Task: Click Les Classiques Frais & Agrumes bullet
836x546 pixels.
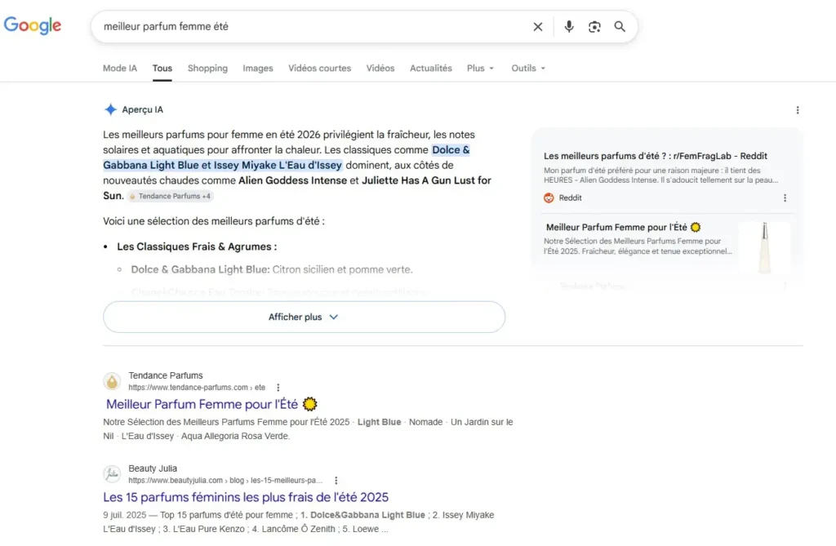Action: coord(197,246)
